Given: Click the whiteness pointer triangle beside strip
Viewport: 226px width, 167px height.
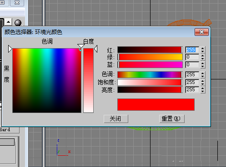Looking at the screenshot, I should pos(96,49).
